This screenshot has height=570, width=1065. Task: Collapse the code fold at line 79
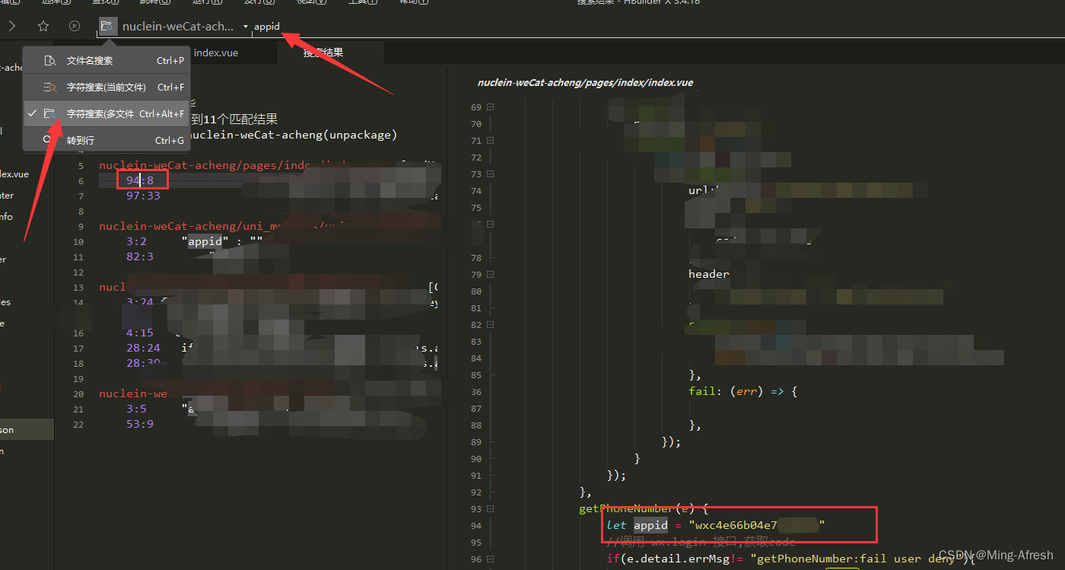click(491, 275)
